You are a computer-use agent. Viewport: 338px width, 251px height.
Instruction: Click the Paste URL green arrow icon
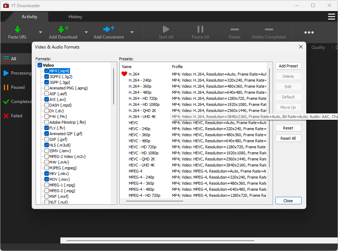(x=18, y=29)
